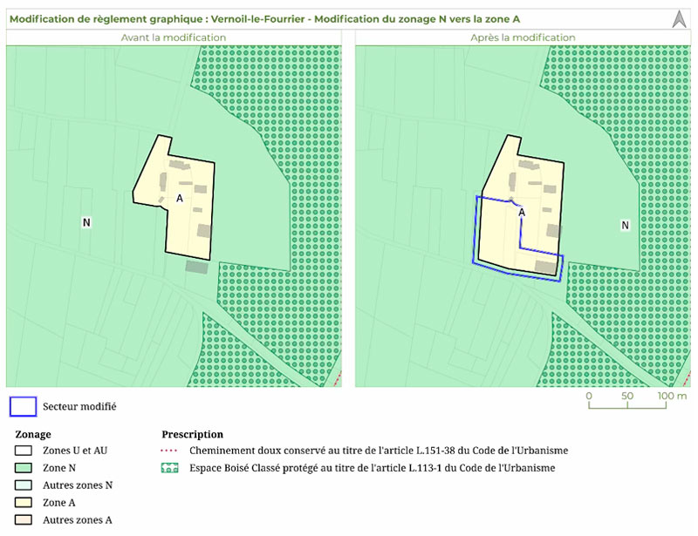
Task: Click the red dotted Cheminement doux symbol
Action: [x=169, y=451]
